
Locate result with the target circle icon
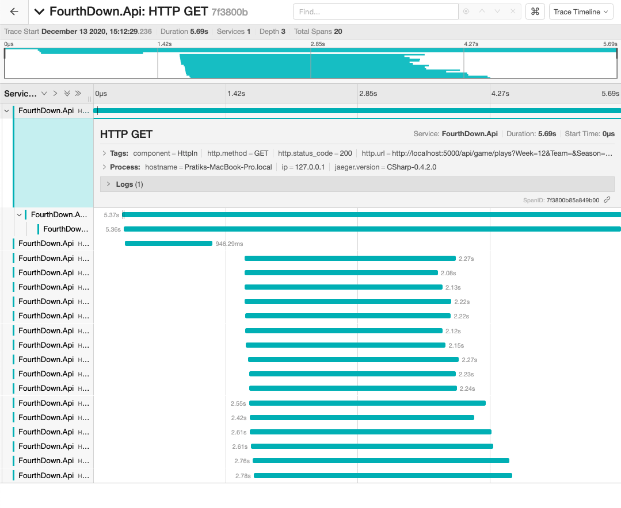coord(466,11)
